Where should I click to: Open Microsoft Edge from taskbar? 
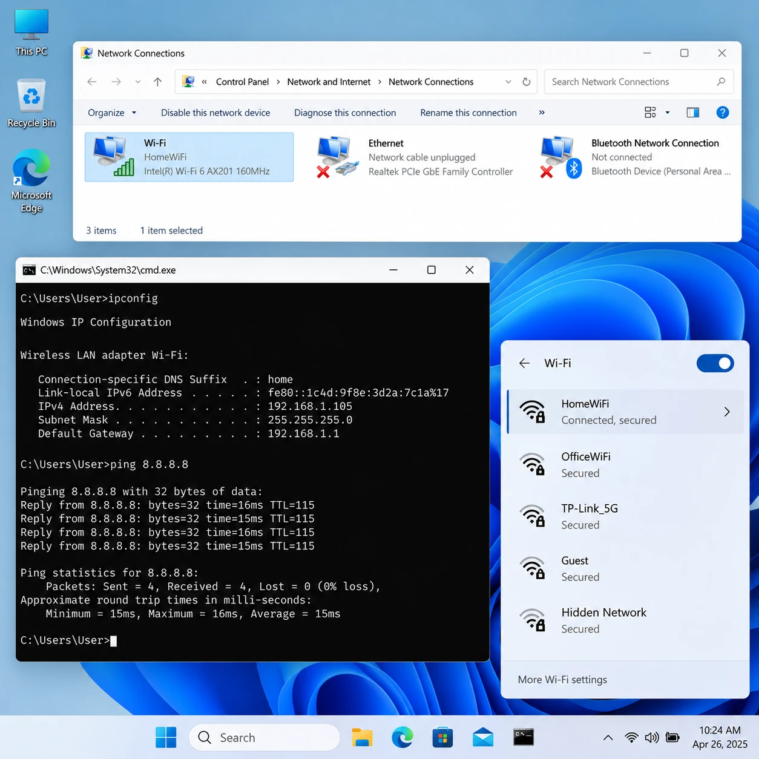[402, 737]
